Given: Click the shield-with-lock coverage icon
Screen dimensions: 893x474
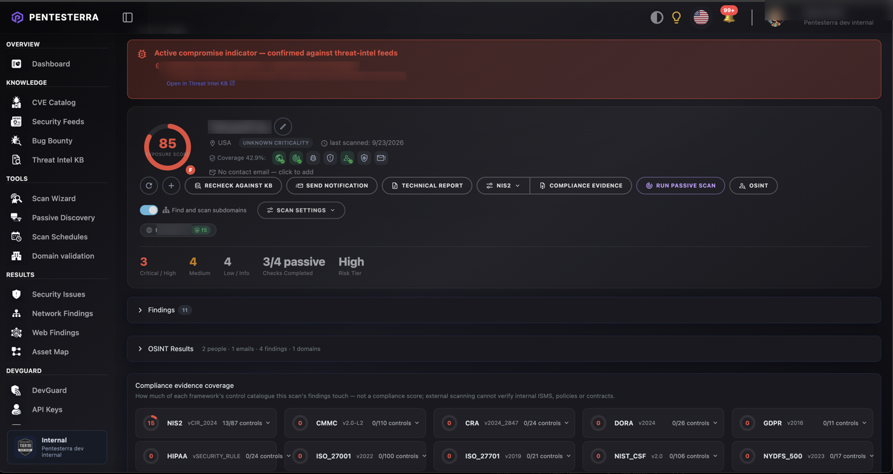Looking at the screenshot, I should [364, 158].
